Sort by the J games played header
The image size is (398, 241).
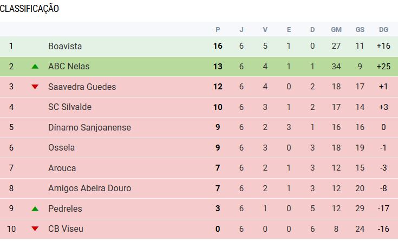pyautogui.click(x=242, y=30)
